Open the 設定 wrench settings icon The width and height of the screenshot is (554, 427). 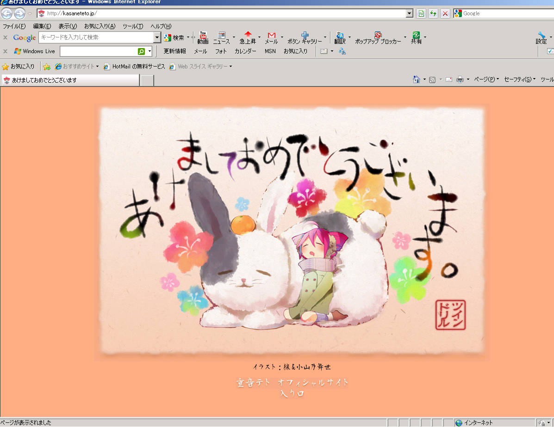click(x=542, y=38)
